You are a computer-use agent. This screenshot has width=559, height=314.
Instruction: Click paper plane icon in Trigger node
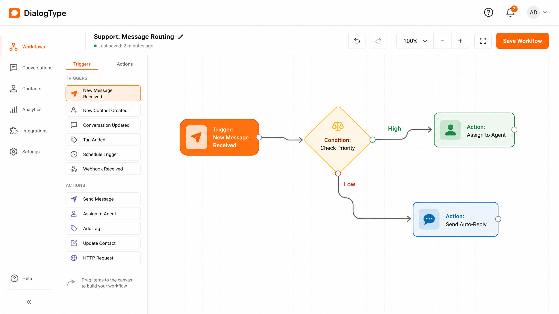[196, 137]
